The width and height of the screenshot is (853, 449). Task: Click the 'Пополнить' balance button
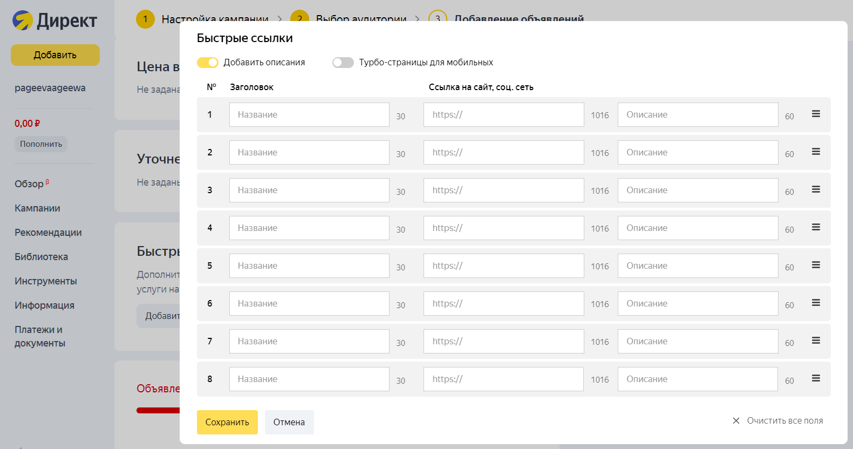pyautogui.click(x=41, y=144)
